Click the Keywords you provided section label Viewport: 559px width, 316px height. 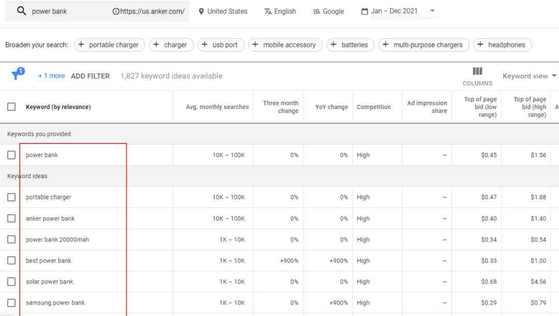(39, 134)
